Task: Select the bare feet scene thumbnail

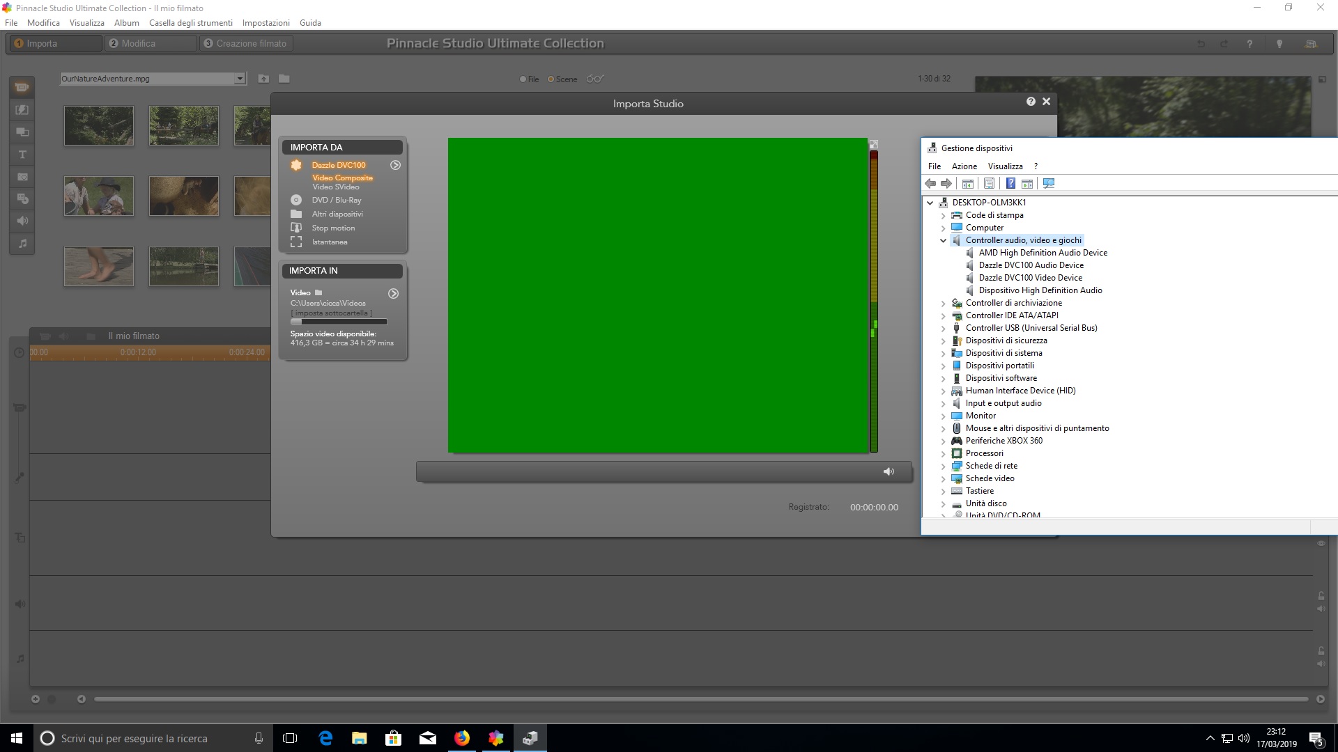Action: pyautogui.click(x=99, y=266)
